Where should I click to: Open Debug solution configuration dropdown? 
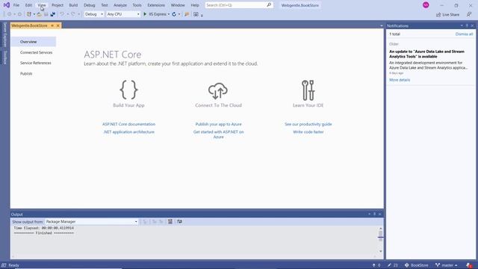tap(94, 14)
